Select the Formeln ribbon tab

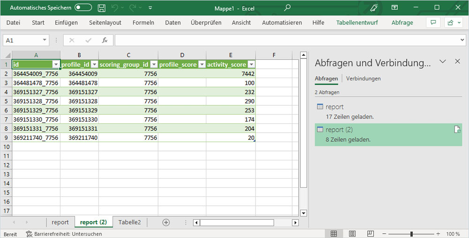(x=143, y=22)
